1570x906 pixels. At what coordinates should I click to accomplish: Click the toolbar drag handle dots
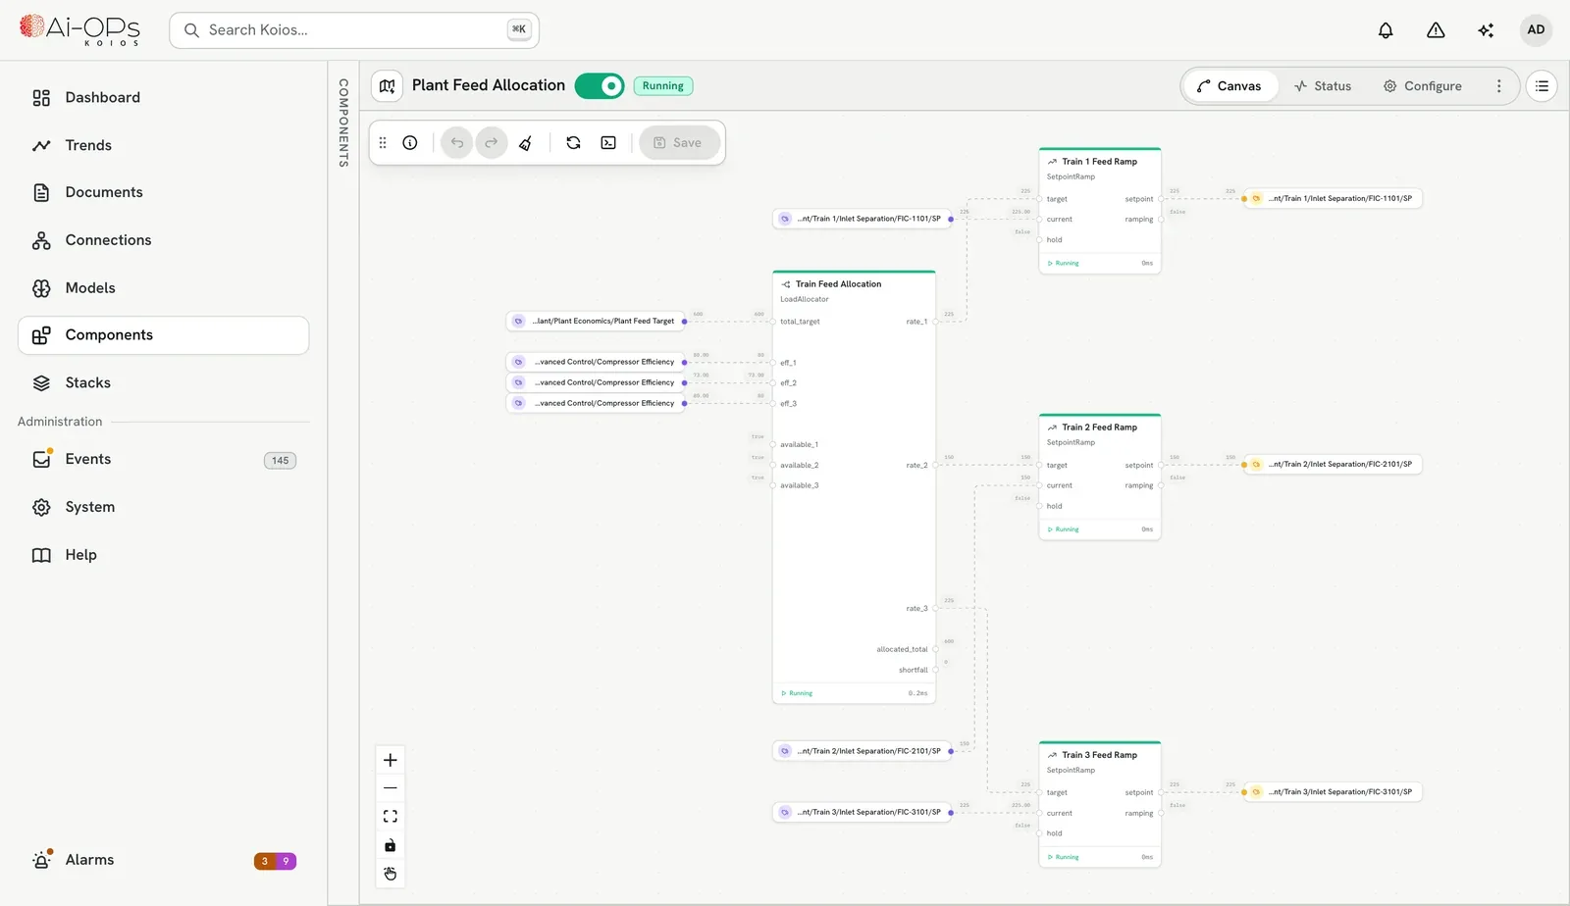tap(383, 143)
